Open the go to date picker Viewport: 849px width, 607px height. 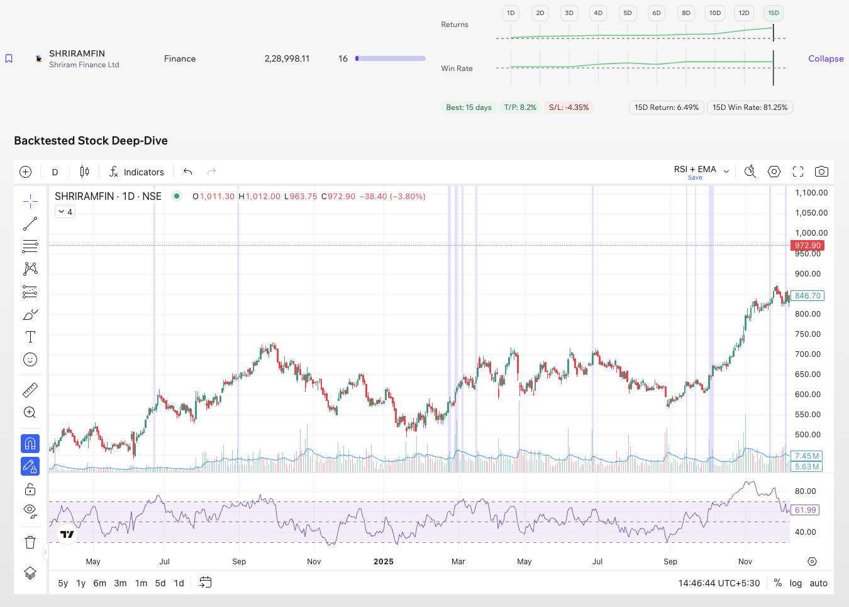pyautogui.click(x=206, y=582)
